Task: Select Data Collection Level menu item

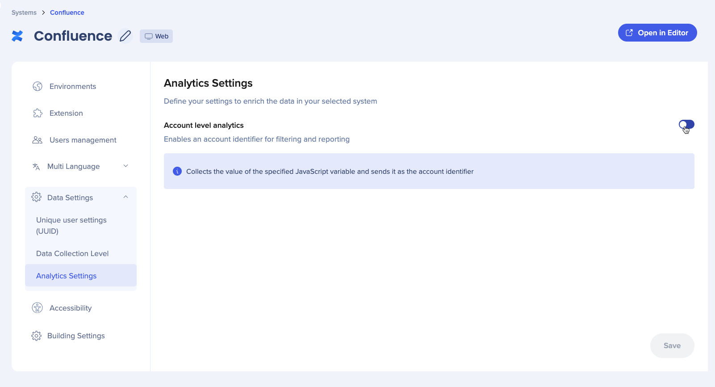Action: [72, 253]
